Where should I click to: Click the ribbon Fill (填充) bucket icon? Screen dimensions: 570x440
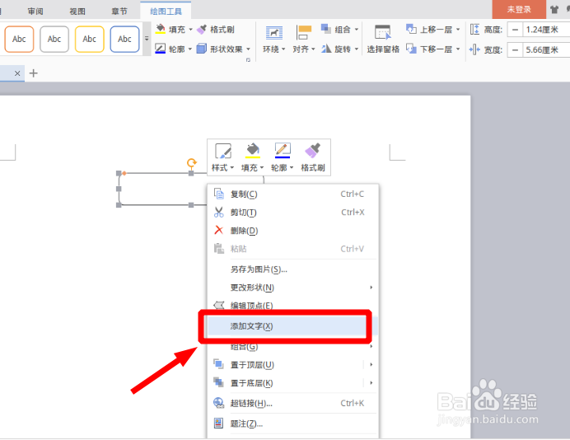point(161,29)
